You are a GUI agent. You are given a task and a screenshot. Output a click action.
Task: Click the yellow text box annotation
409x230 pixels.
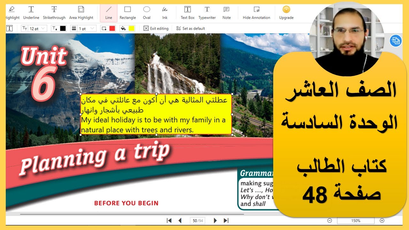[x=156, y=114]
